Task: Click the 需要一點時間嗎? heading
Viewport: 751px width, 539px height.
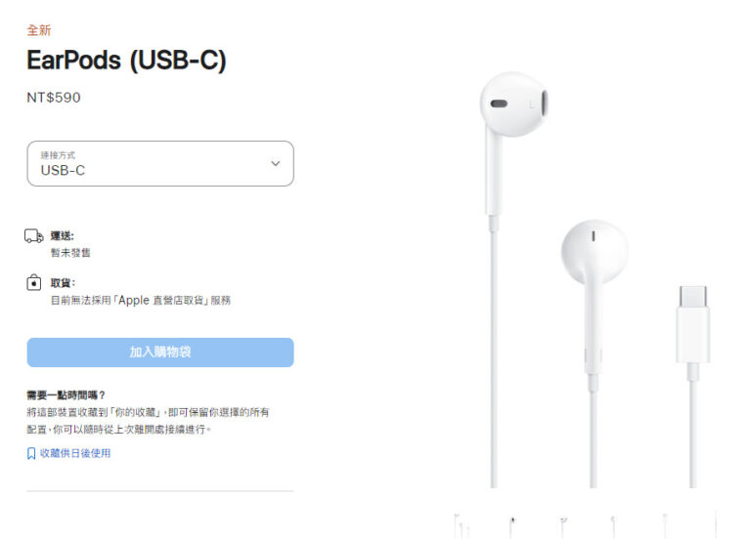Action: click(66, 395)
